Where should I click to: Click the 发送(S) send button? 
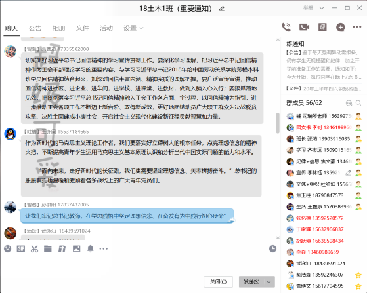251,282
